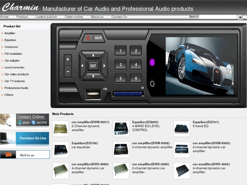
Task: Open the Contact Us page
Action: 119,17
